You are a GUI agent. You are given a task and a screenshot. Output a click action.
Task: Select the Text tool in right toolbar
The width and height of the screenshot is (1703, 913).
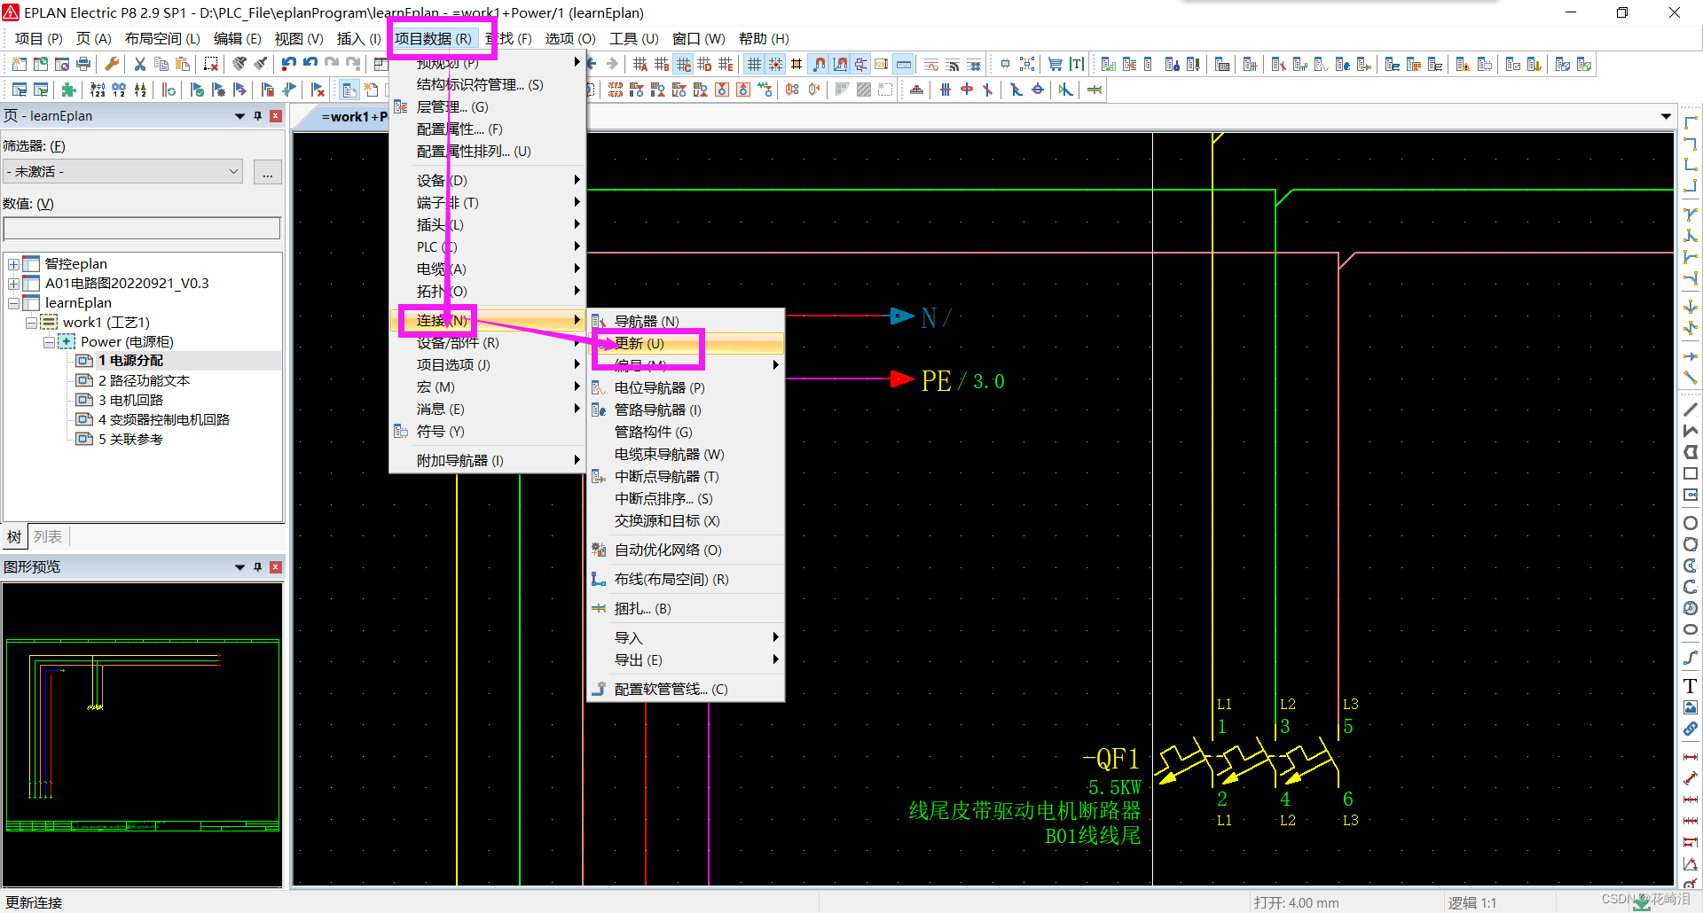point(1691,686)
